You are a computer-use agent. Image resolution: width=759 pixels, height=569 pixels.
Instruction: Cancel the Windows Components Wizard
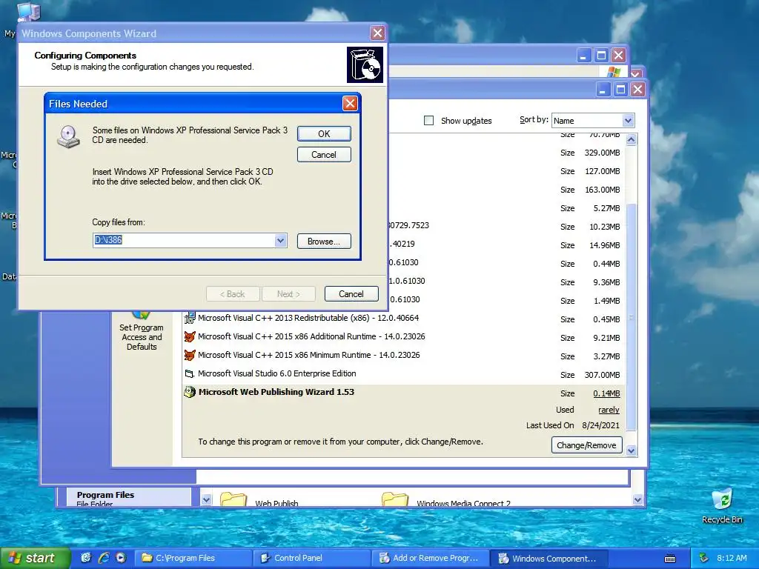point(351,293)
